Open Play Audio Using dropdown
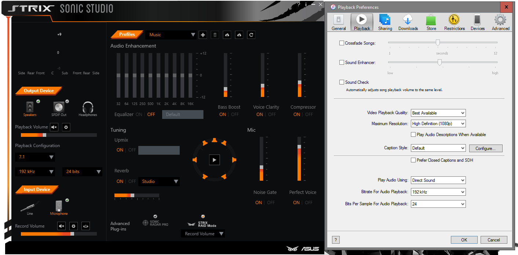 tap(438, 180)
